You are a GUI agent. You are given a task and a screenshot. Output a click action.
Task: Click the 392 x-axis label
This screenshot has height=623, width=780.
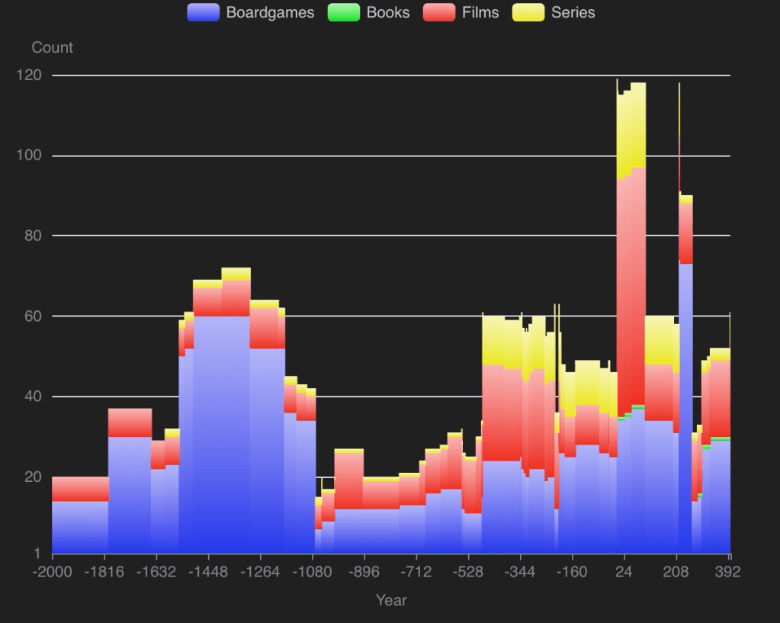[729, 571]
